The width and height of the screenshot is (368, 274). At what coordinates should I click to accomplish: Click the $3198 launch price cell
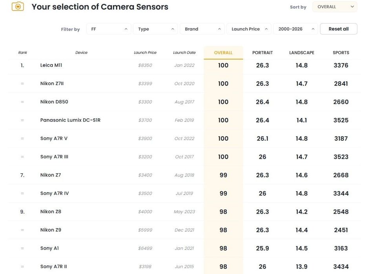[145, 267]
